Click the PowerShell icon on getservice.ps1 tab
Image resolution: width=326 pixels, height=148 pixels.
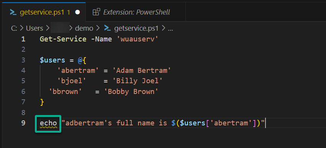[x=13, y=13]
